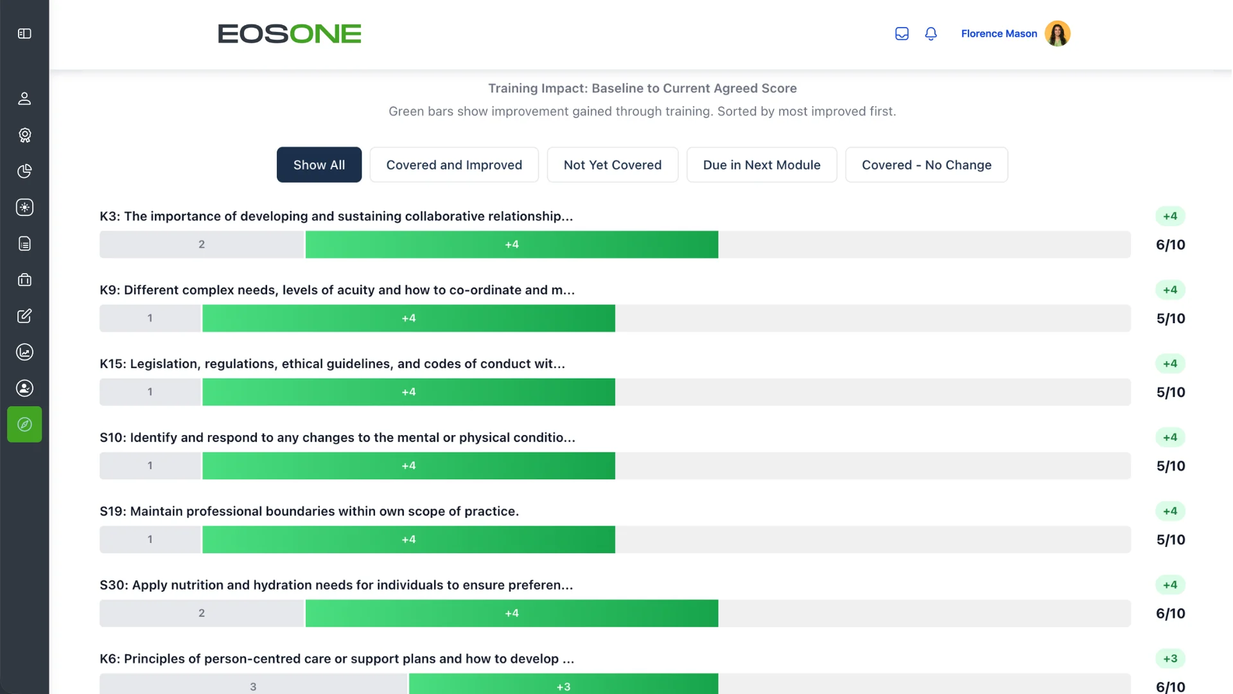Click the S19 green +4 improvement bar
This screenshot has height=694, width=1233.
tap(408, 540)
